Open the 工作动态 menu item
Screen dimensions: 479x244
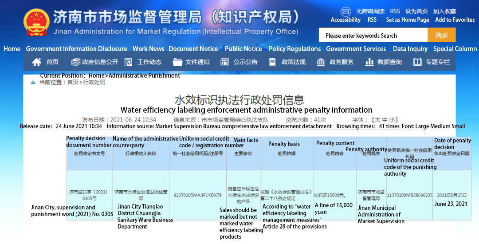(x=149, y=62)
